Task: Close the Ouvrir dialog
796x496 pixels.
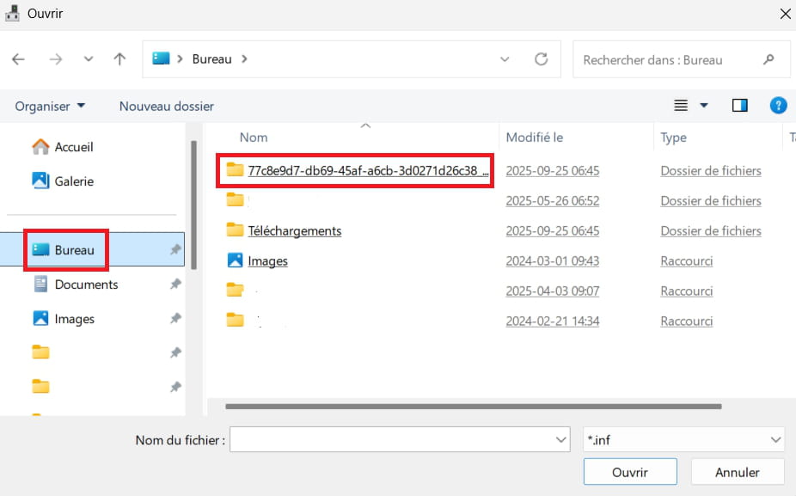Action: tap(785, 14)
